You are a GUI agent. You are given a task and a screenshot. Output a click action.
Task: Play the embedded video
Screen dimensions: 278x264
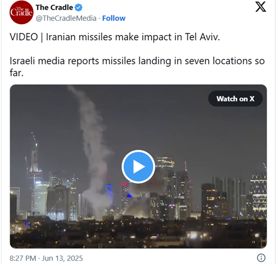click(x=138, y=166)
